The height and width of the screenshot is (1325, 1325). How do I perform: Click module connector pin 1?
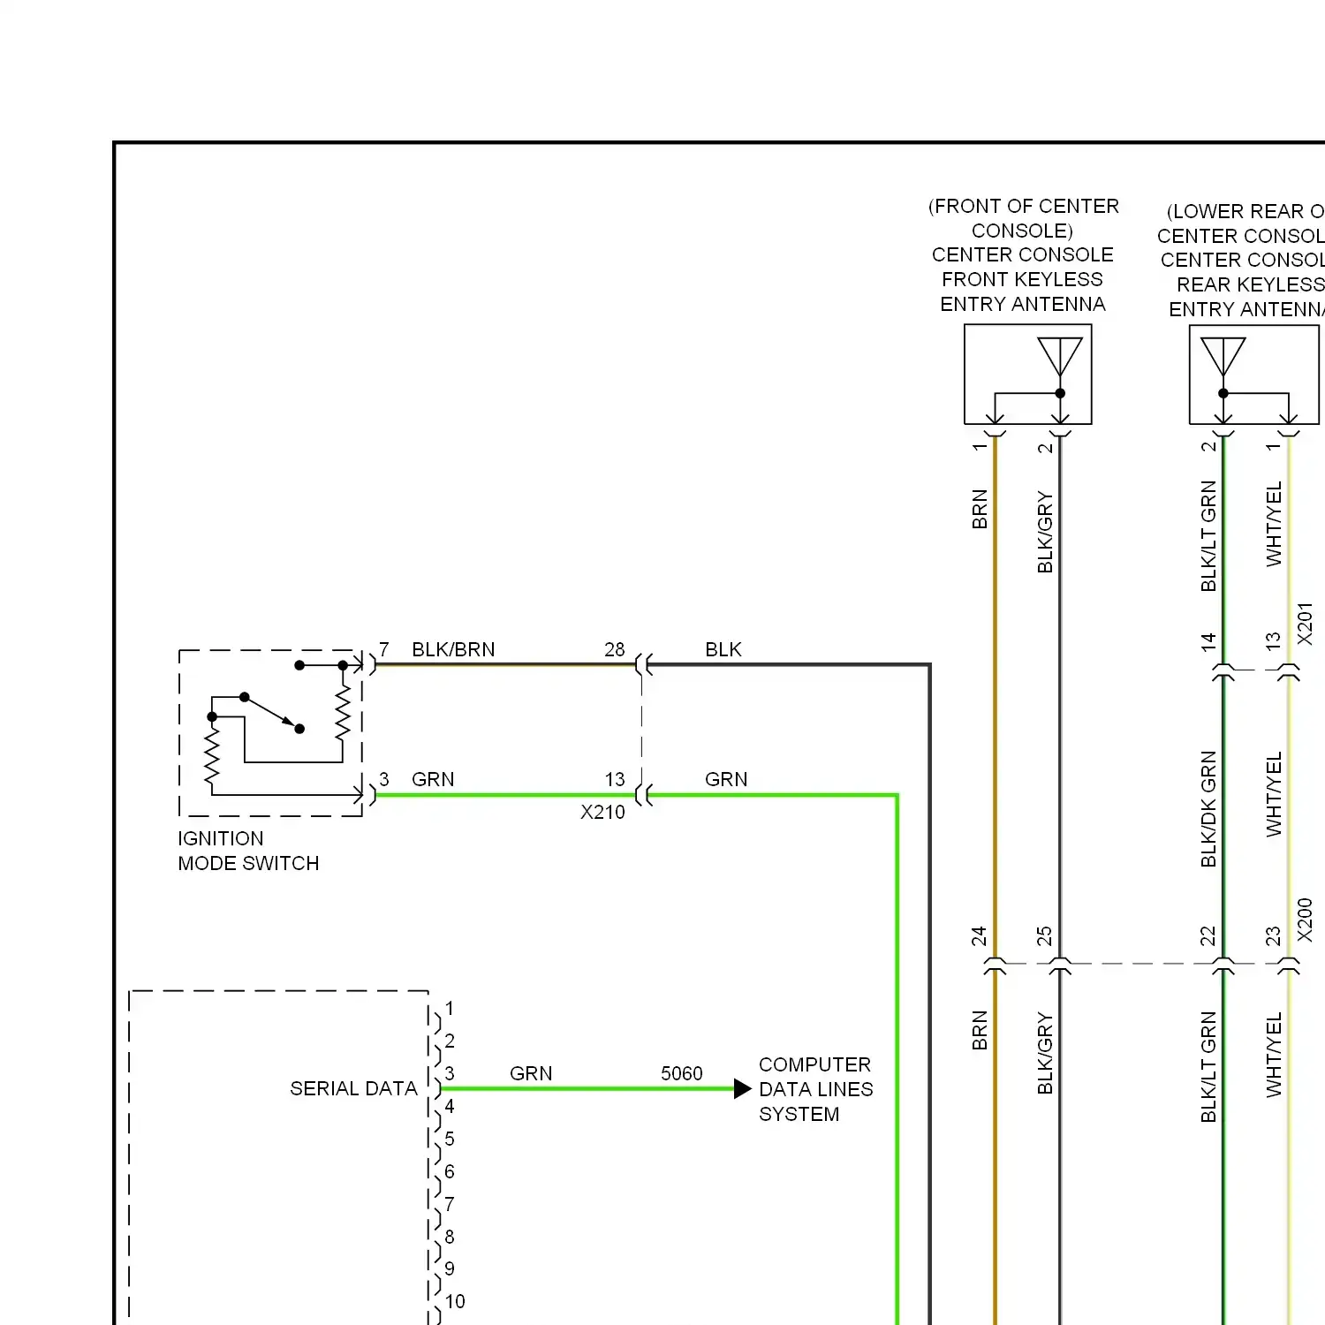(449, 1008)
